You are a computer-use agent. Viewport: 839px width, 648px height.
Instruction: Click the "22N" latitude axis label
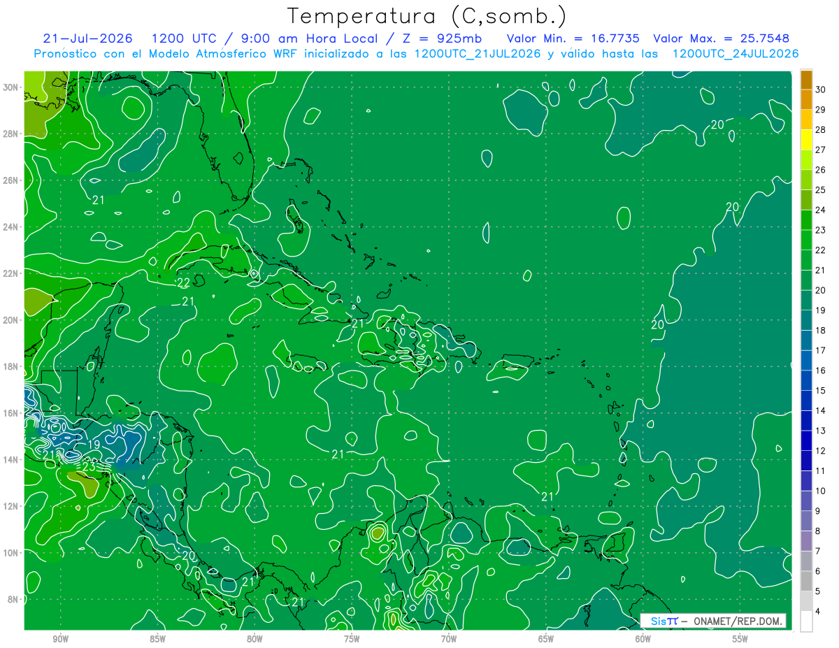(11, 273)
